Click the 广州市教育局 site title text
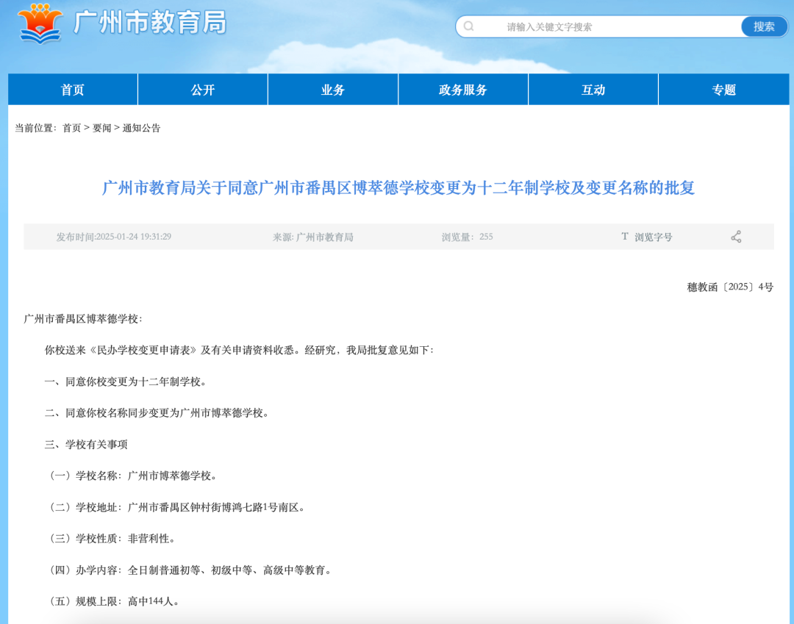 (x=150, y=24)
